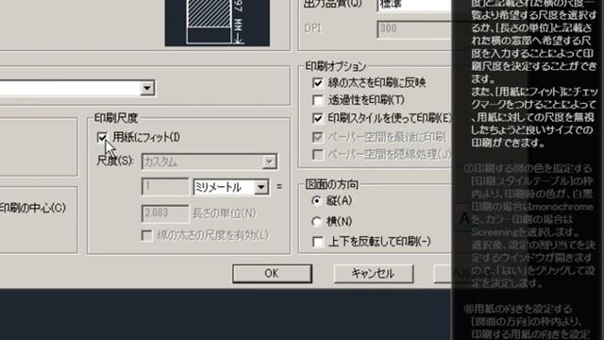Toggle 印刷スタイルを使って印刷 checkbox
The height and width of the screenshot is (340, 604).
[x=318, y=118]
